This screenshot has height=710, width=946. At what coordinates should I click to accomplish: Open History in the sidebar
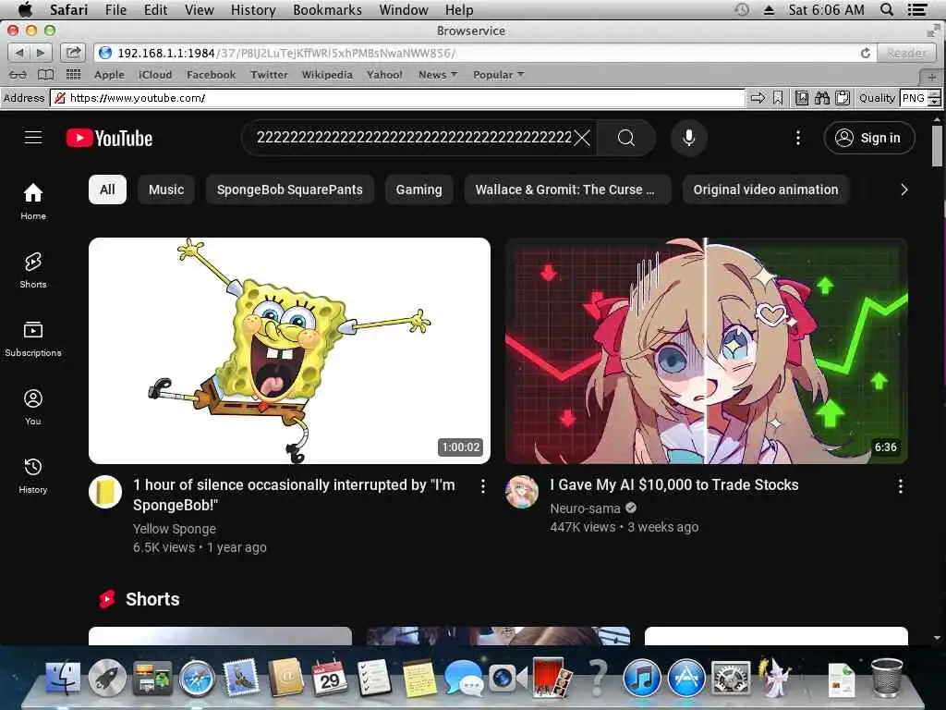33,476
